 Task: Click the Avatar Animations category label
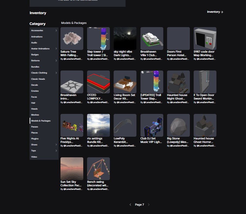tap(40, 49)
